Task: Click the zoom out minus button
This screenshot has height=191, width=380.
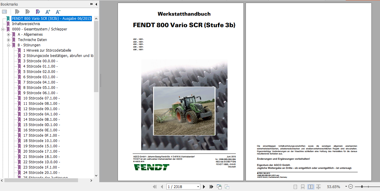Action: point(351,187)
